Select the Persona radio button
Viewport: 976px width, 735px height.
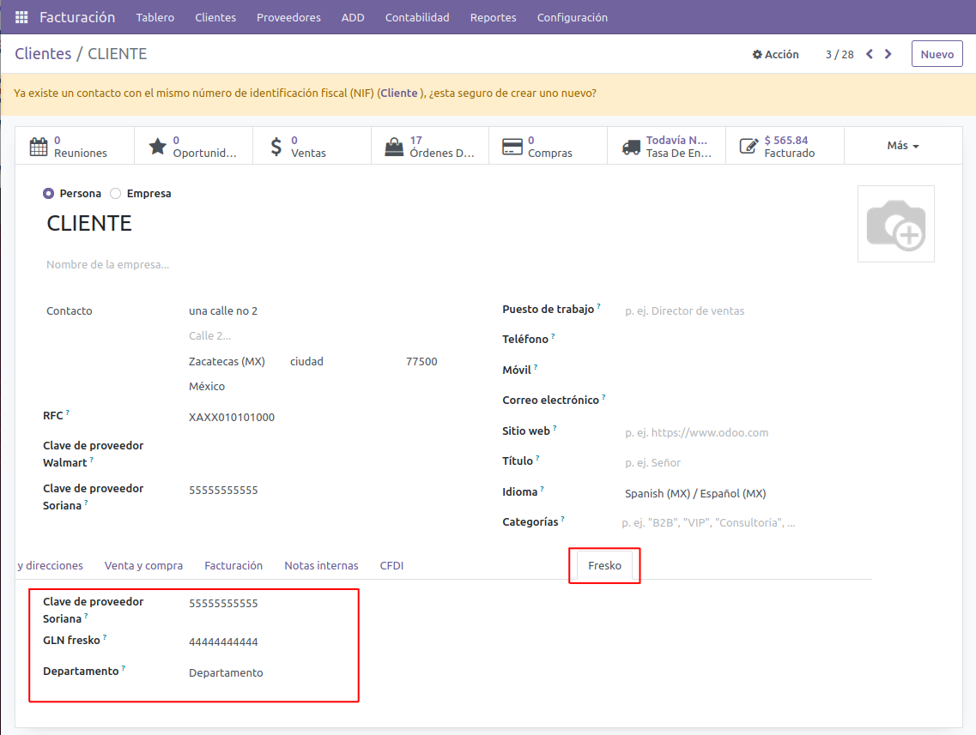click(x=49, y=194)
